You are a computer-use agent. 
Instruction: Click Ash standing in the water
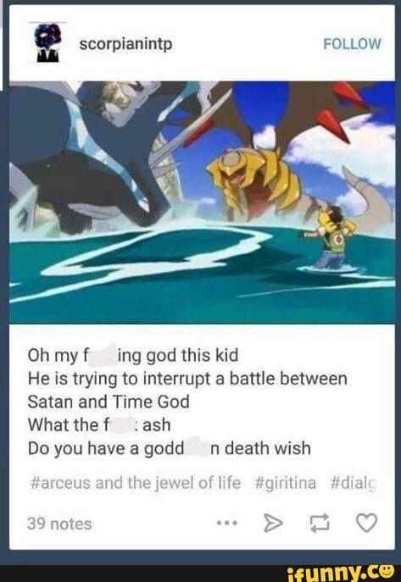coord(331,238)
